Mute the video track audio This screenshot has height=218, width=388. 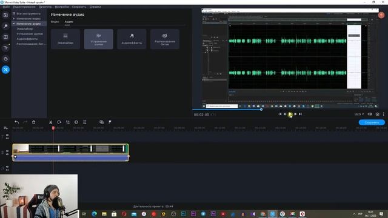7,154
